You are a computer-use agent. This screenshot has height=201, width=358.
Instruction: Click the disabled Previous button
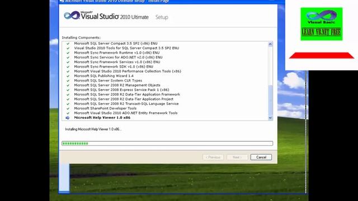(213, 157)
